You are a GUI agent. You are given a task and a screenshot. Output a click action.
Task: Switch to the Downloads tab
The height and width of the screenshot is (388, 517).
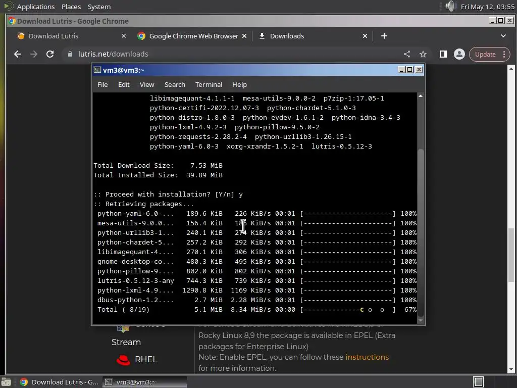tap(287, 36)
